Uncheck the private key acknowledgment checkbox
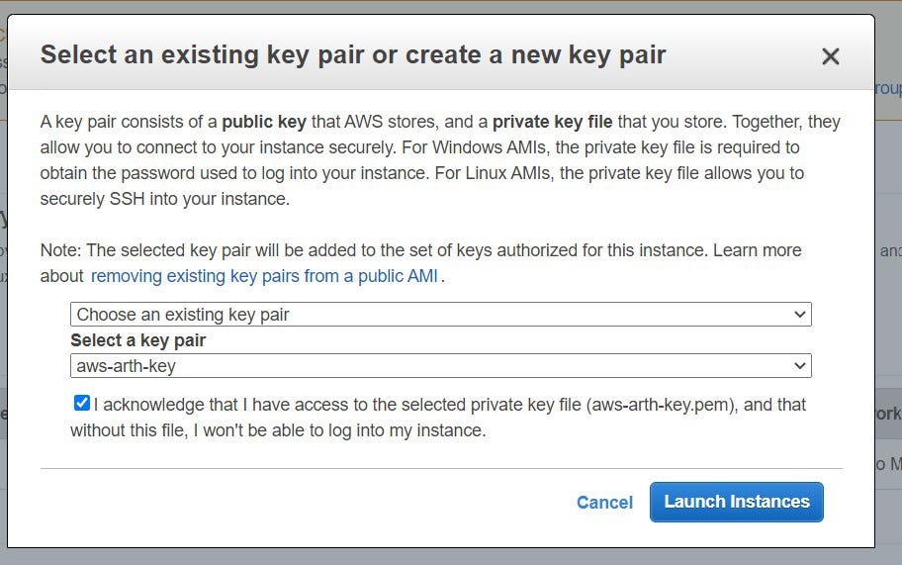This screenshot has height=565, width=902. coord(82,403)
